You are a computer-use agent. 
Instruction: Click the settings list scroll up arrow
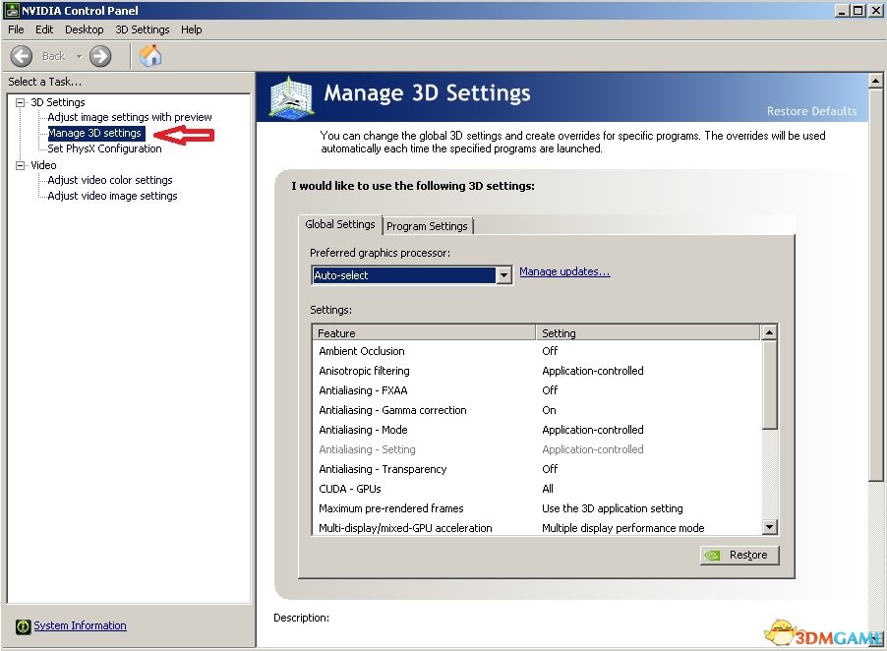(x=769, y=332)
